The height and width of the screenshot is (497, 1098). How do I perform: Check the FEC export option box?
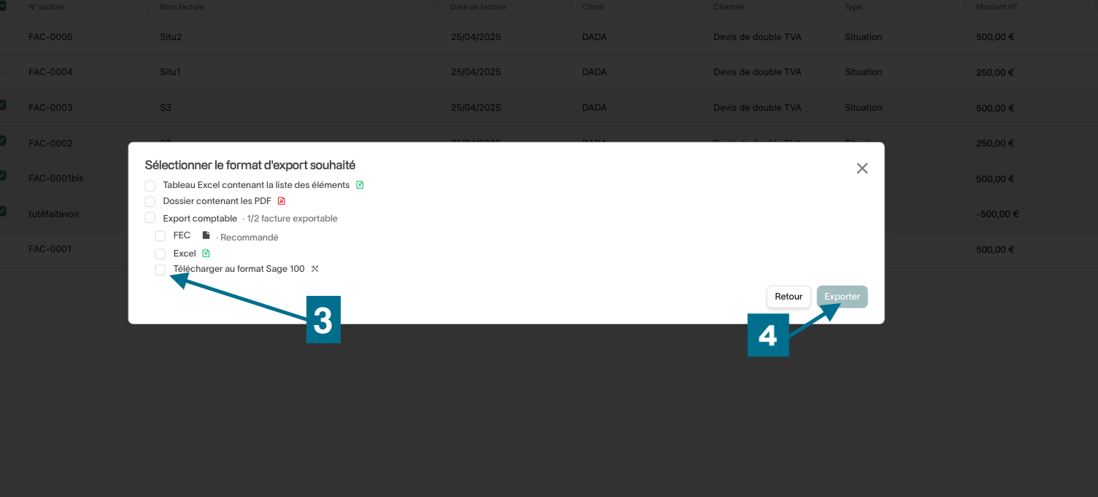(161, 236)
